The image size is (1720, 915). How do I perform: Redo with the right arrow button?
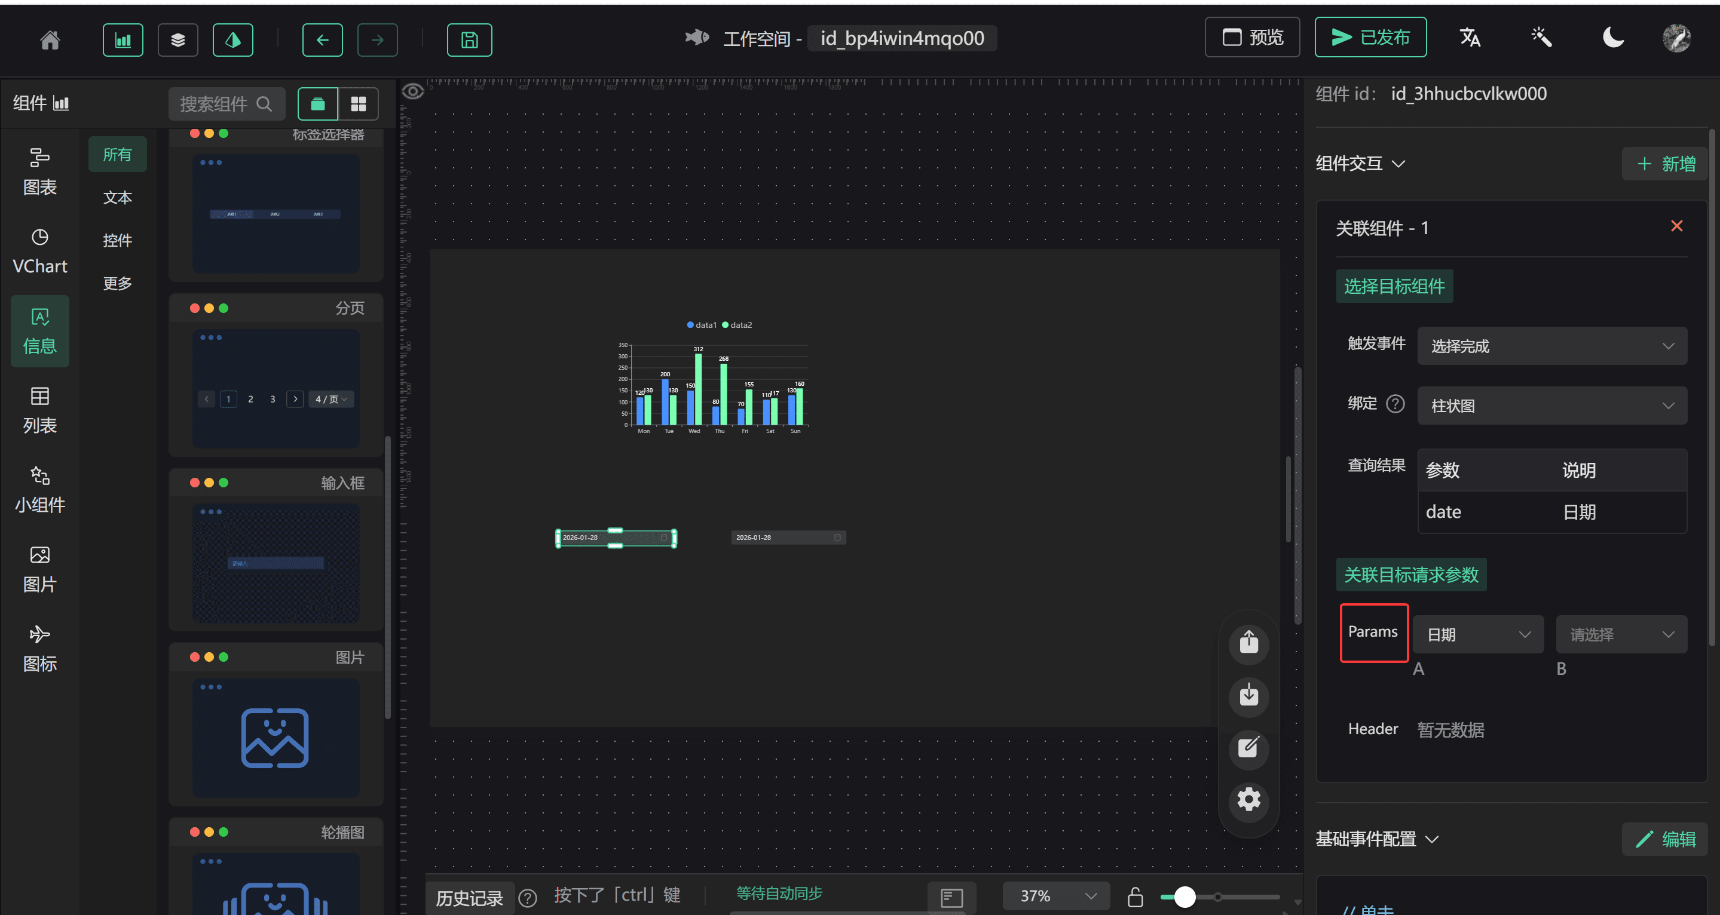point(377,40)
